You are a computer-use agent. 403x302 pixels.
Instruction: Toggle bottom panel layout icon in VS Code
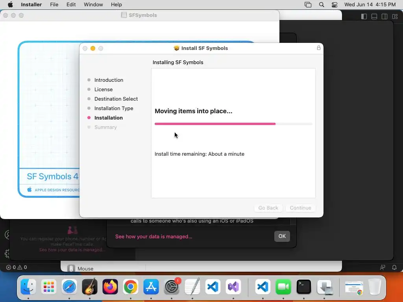pyautogui.click(x=374, y=17)
